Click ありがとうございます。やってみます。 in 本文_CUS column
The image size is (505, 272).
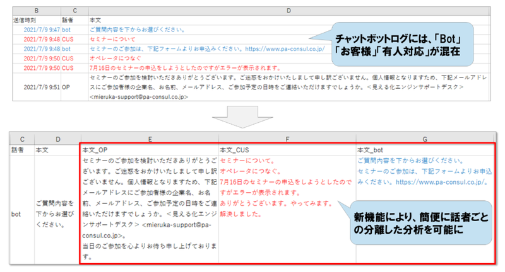(x=276, y=203)
